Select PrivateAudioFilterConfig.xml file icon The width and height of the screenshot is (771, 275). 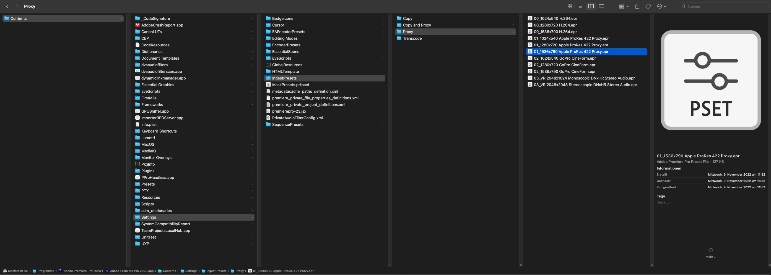[268, 118]
